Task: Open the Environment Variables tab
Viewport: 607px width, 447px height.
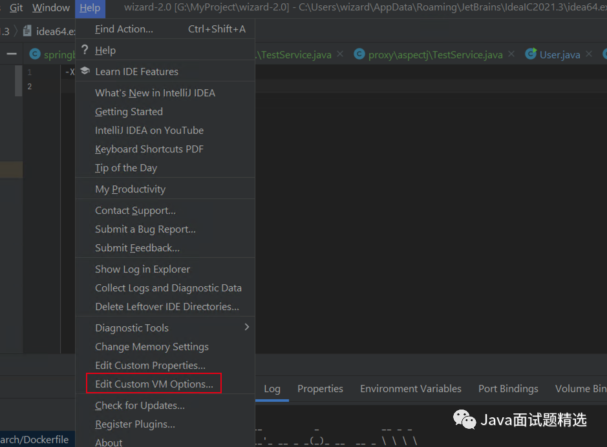Action: pyautogui.click(x=410, y=389)
